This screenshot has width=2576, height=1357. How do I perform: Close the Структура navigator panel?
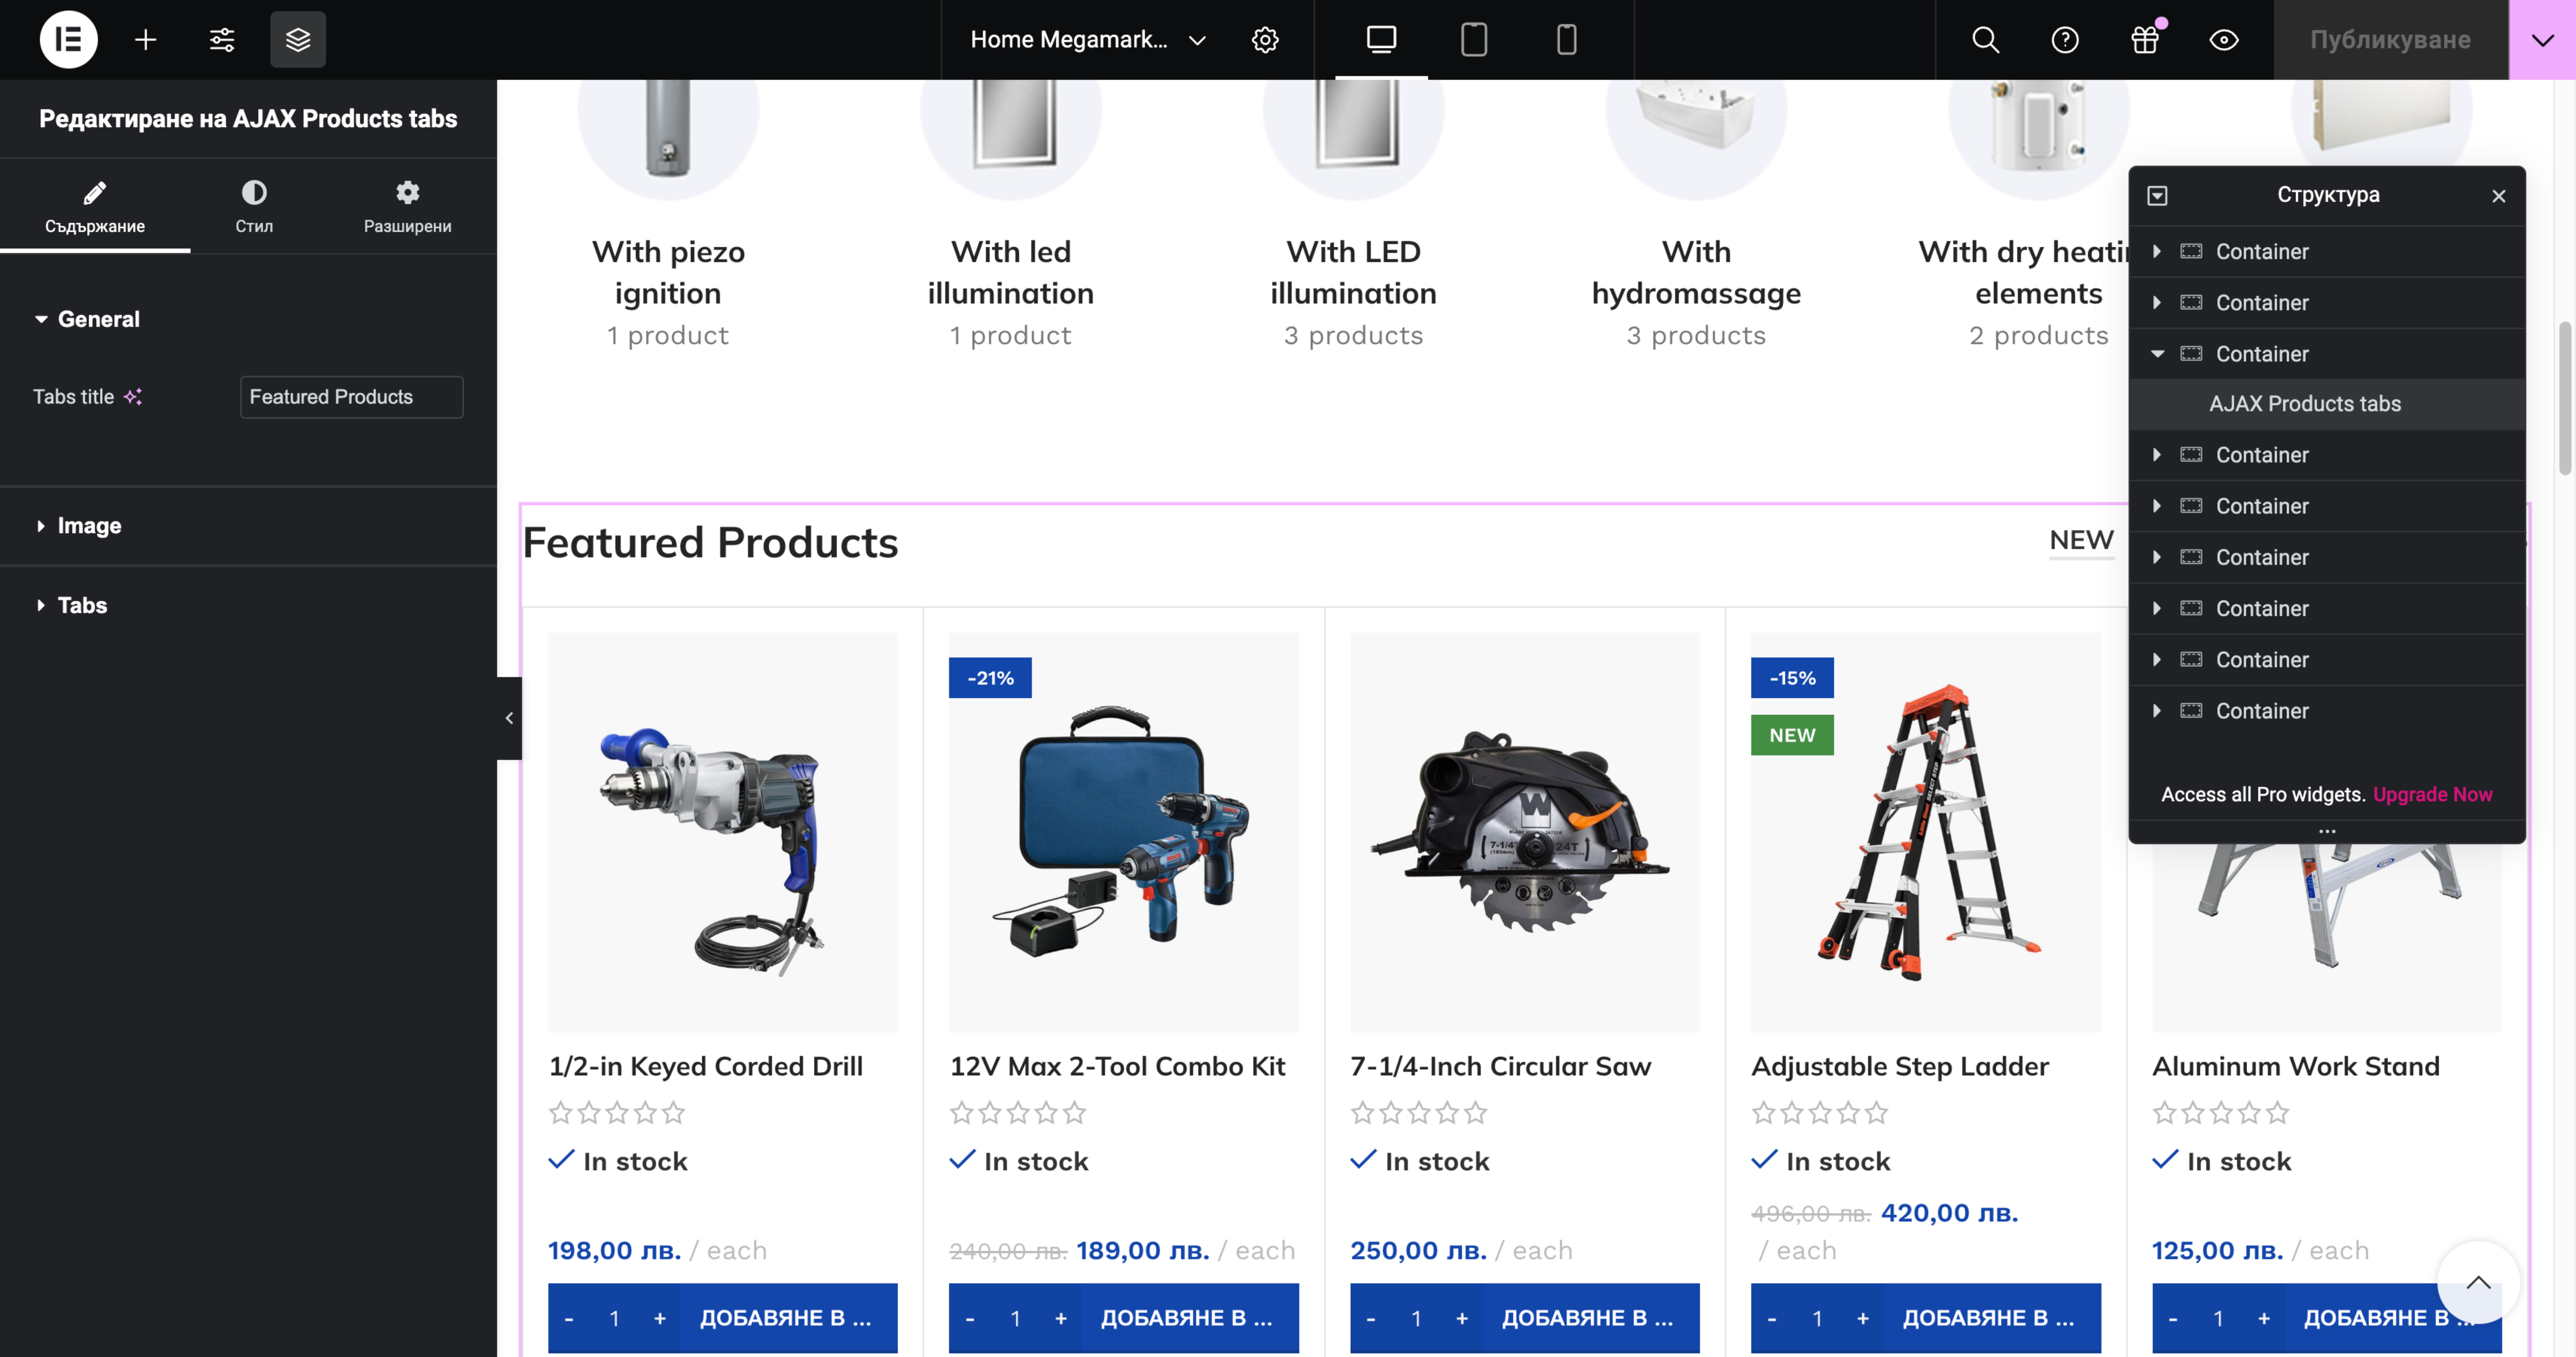(x=2499, y=196)
